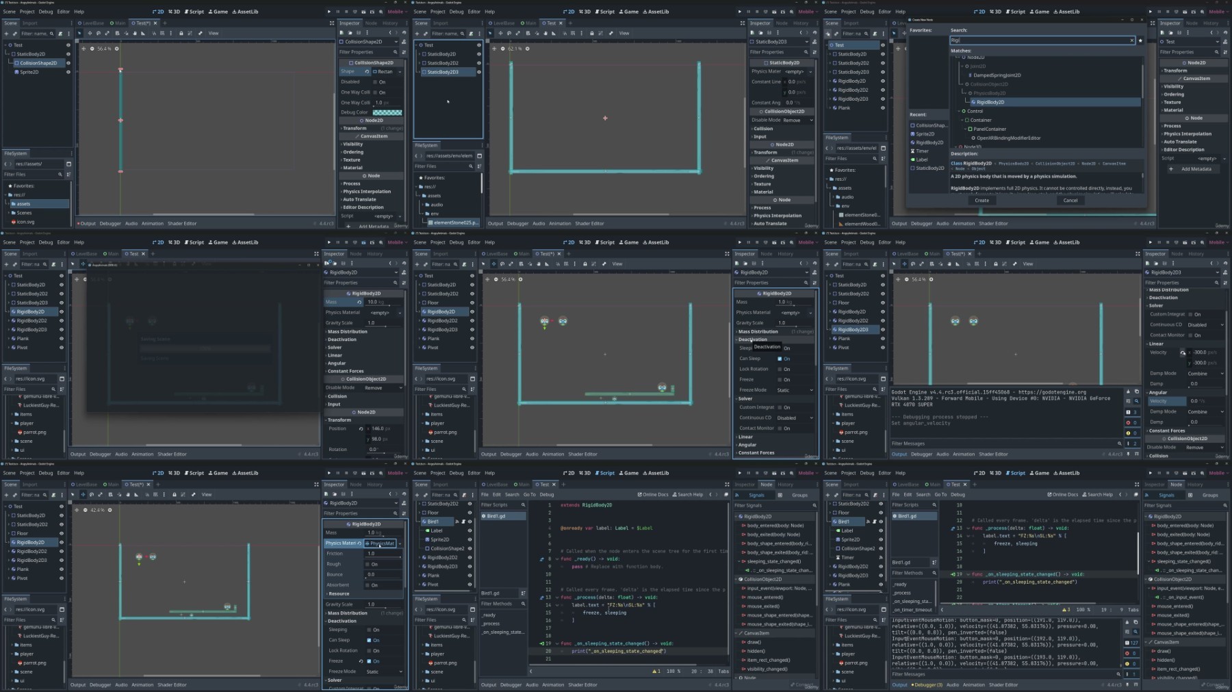Click the warning indicator showing 1 in script editor
The width and height of the screenshot is (1232, 692).
tap(656, 671)
